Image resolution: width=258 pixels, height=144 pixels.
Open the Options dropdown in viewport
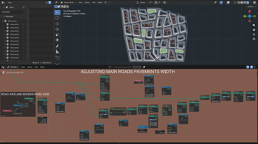click(x=251, y=7)
